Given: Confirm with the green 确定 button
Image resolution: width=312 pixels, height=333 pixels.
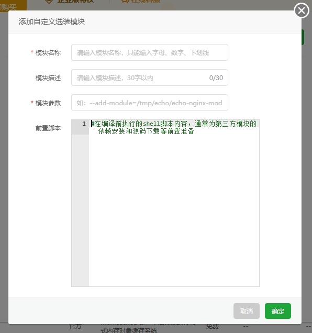Looking at the screenshot, I should point(278,311).
